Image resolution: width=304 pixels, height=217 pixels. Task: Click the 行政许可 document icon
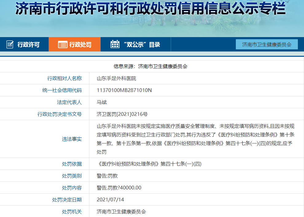pyautogui.click(x=10, y=44)
